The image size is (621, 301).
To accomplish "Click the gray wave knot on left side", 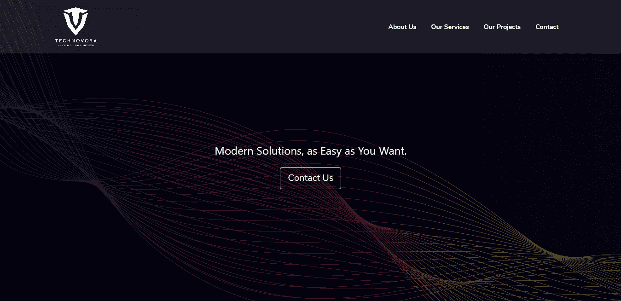I will click(x=97, y=184).
